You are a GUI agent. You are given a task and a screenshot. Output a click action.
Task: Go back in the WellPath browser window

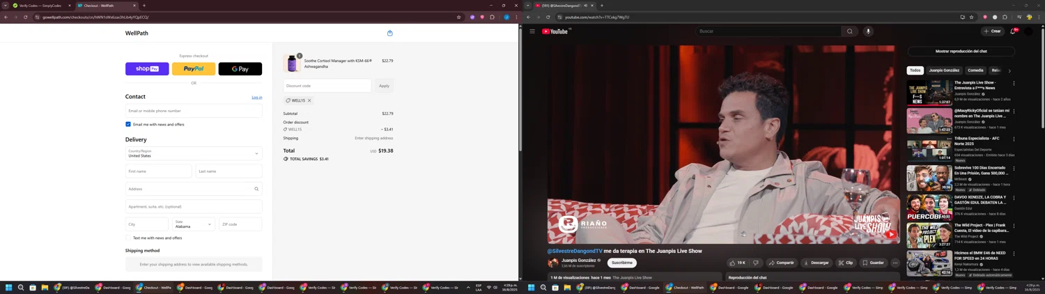pos(6,17)
